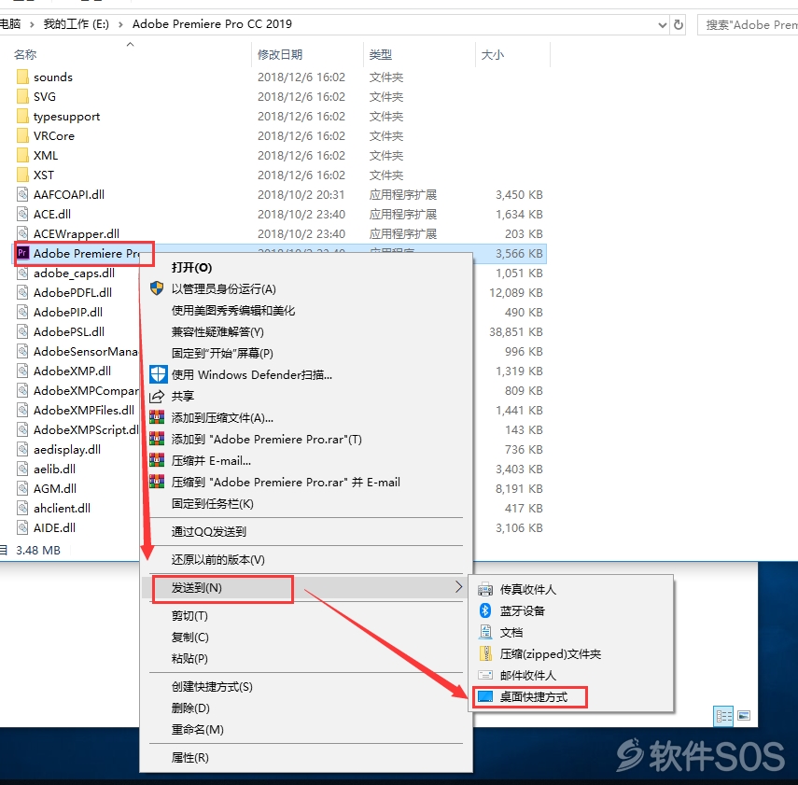This screenshot has height=785, width=798.
Task: Select the aedisplay.dll file name
Action: pos(67,449)
